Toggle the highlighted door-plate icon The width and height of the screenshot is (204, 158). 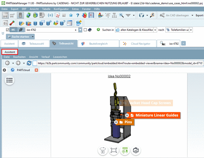click(x=20, y=15)
